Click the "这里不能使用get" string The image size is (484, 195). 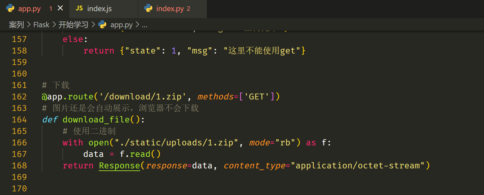click(262, 51)
